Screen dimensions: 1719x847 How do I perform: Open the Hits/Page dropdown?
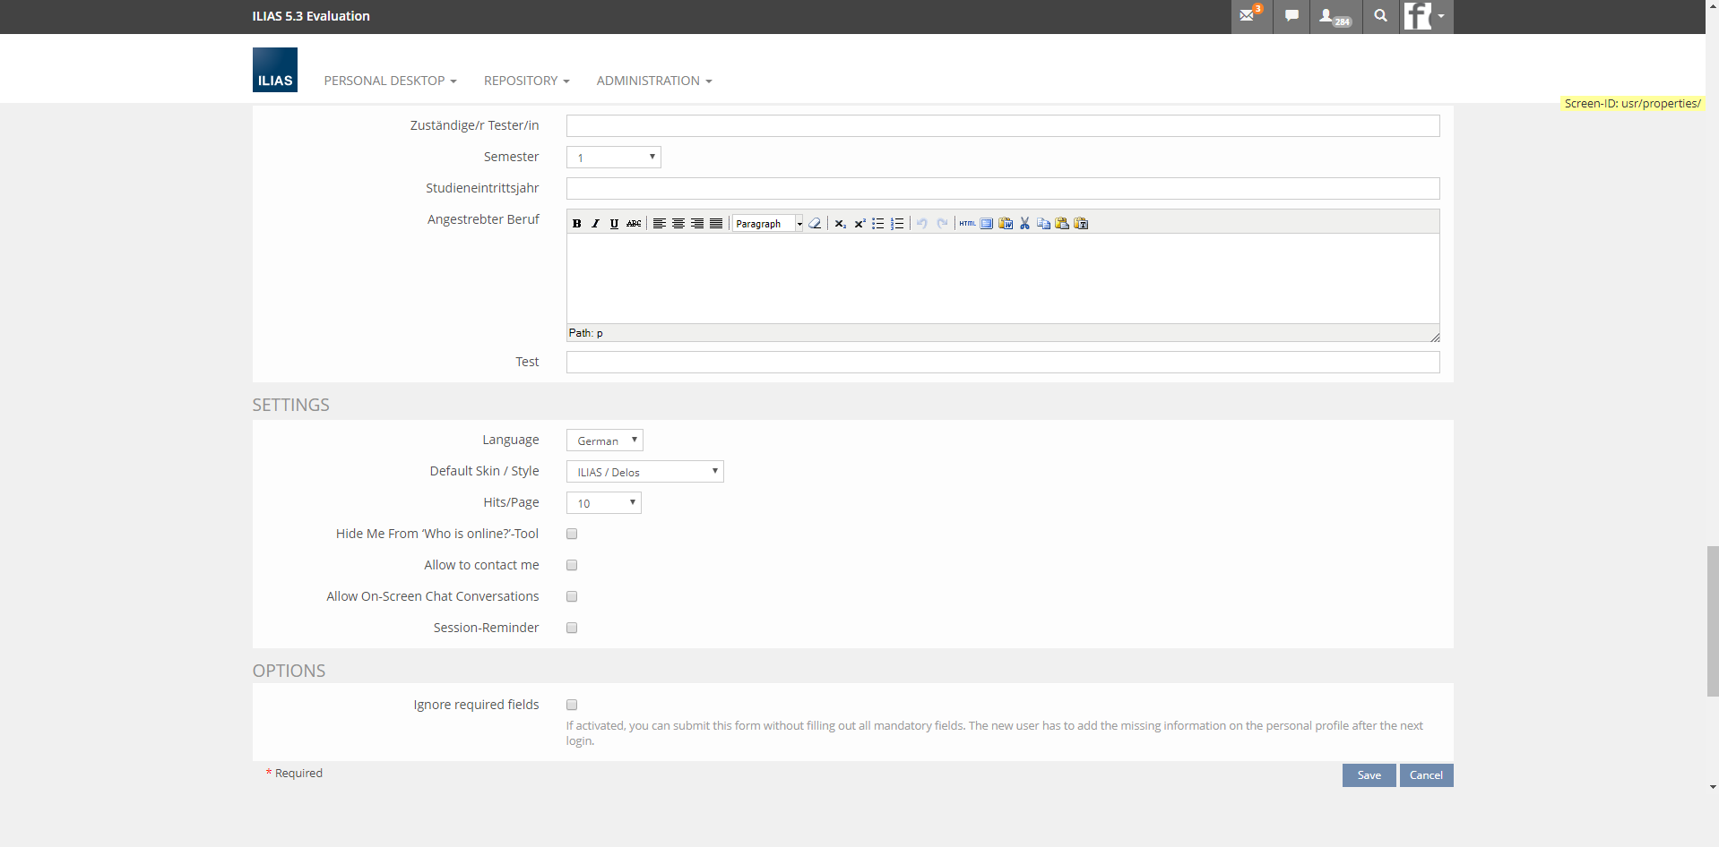[x=604, y=503]
